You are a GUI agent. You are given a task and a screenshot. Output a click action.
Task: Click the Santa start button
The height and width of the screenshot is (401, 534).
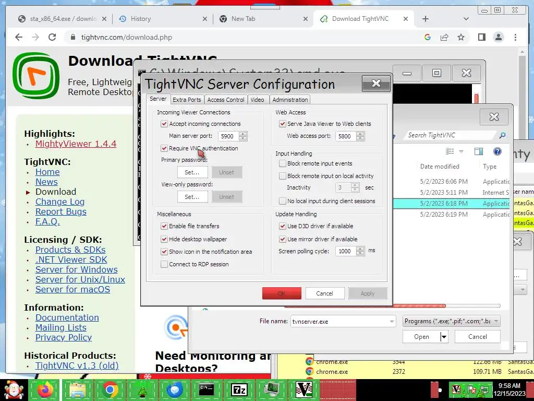[x=13, y=390]
